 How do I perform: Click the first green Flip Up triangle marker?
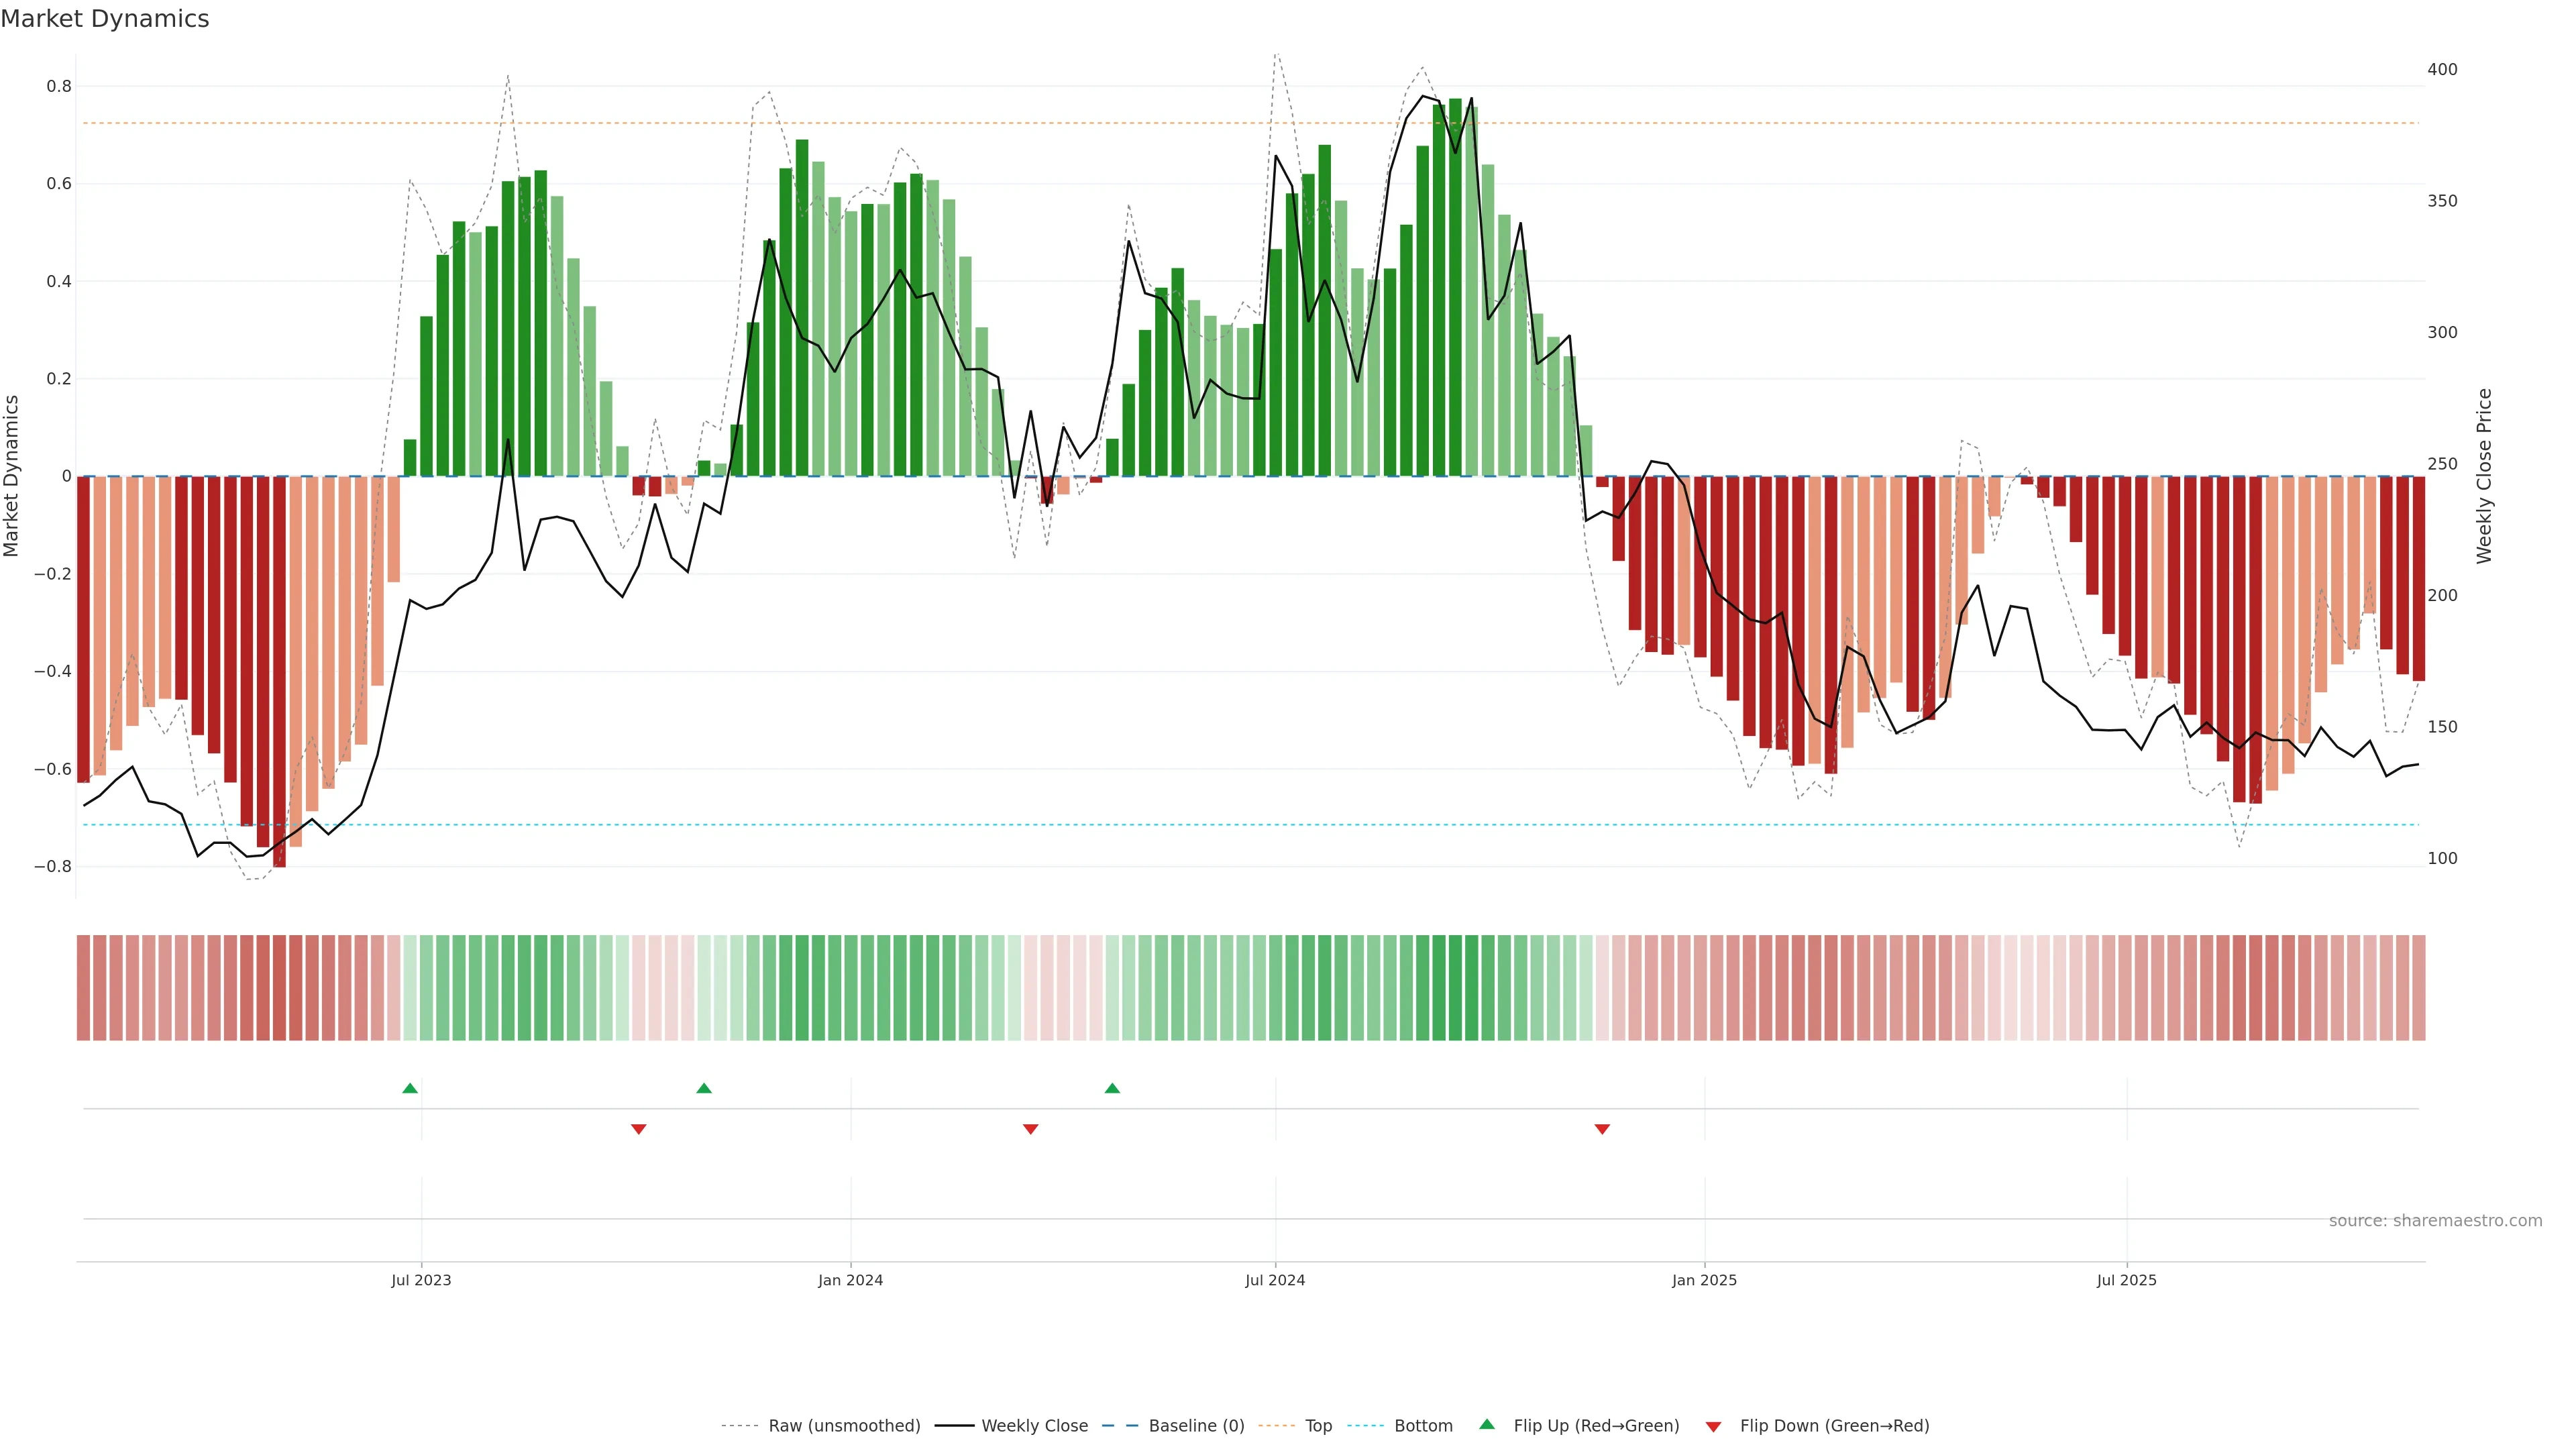(x=410, y=1088)
